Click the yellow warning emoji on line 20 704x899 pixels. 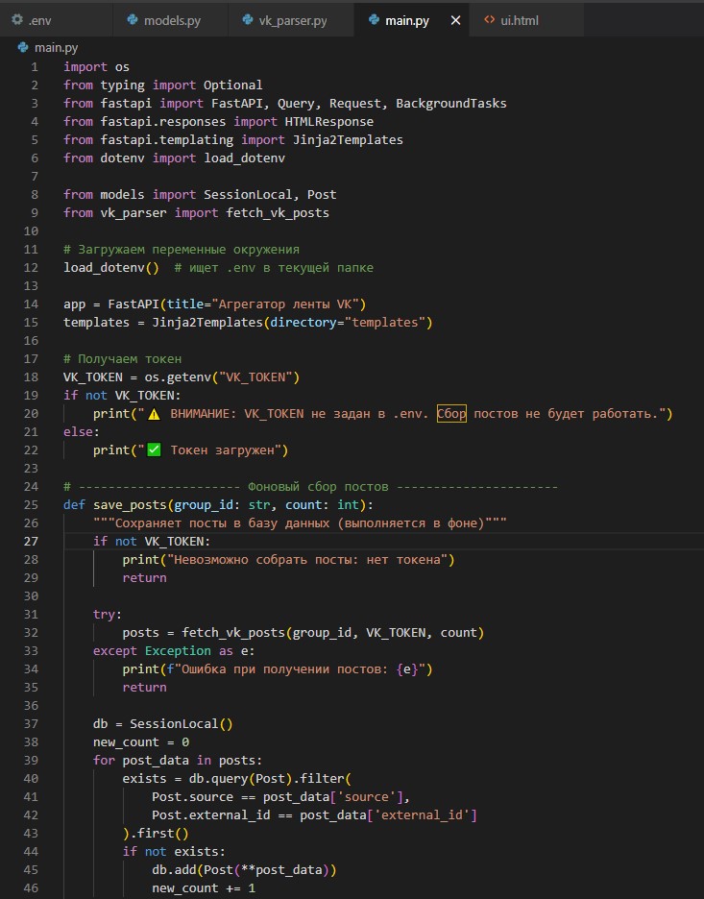pos(154,413)
